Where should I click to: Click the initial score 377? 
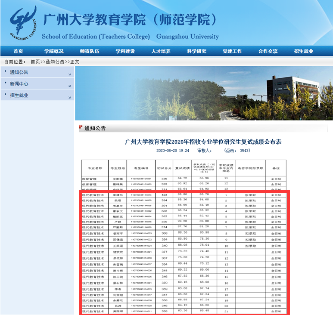[164, 252]
